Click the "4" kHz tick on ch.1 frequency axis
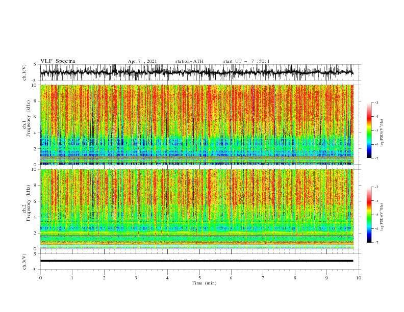Viewport: 404px width, 312px height. pos(36,133)
